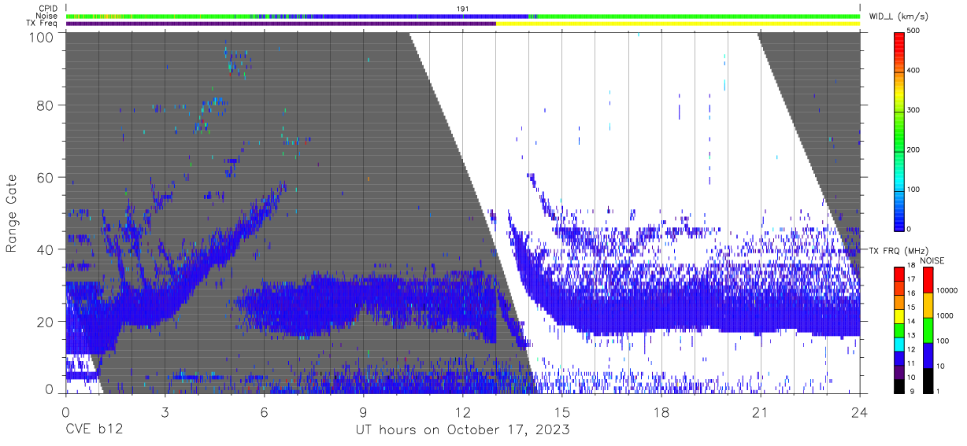Screen dimensions: 967x446
Task: Click the 'WID⊥ (km/s)' colorbar title
Action: (897, 16)
